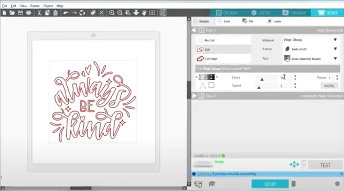The image size is (344, 191).
Task: Click the grid pattern icon in the toolbar
Action: 163,13
